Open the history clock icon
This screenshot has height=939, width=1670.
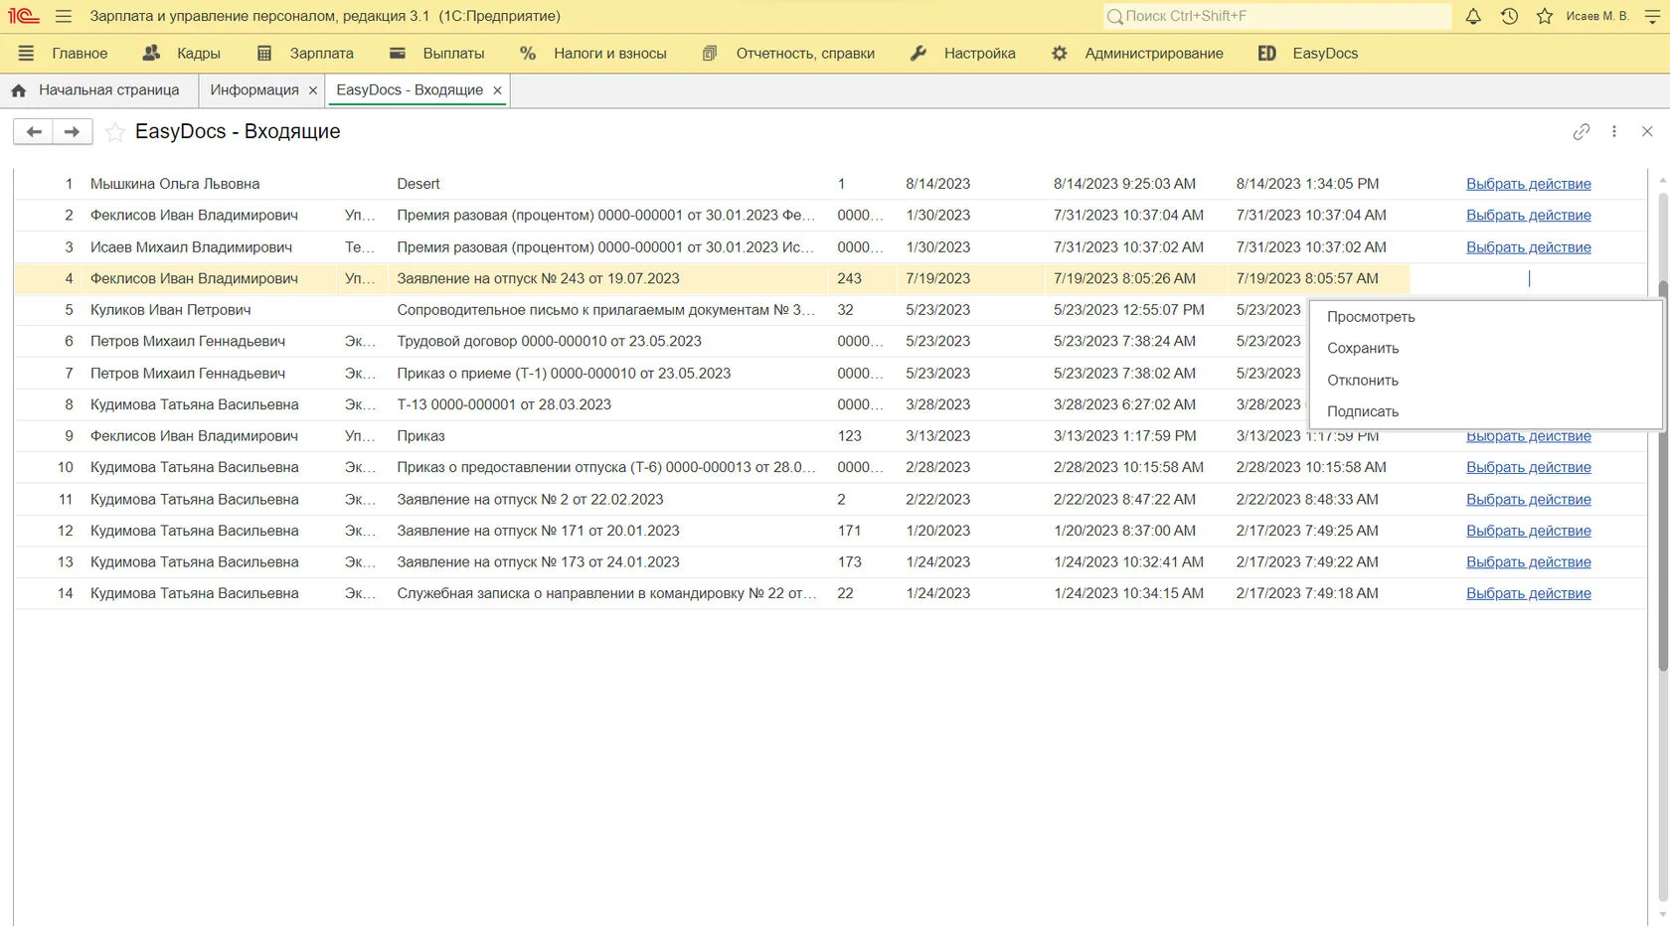[x=1509, y=16]
